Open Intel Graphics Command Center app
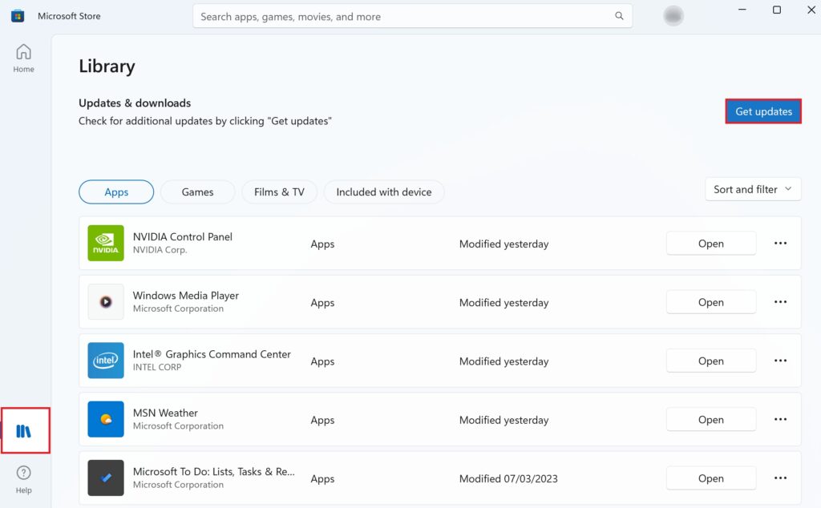The width and height of the screenshot is (821, 508). (710, 361)
